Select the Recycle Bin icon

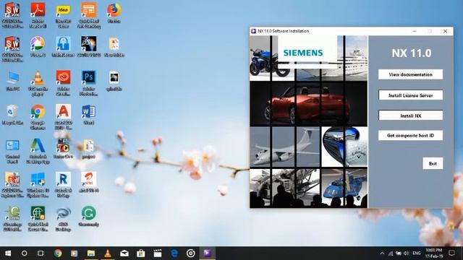[12, 114]
